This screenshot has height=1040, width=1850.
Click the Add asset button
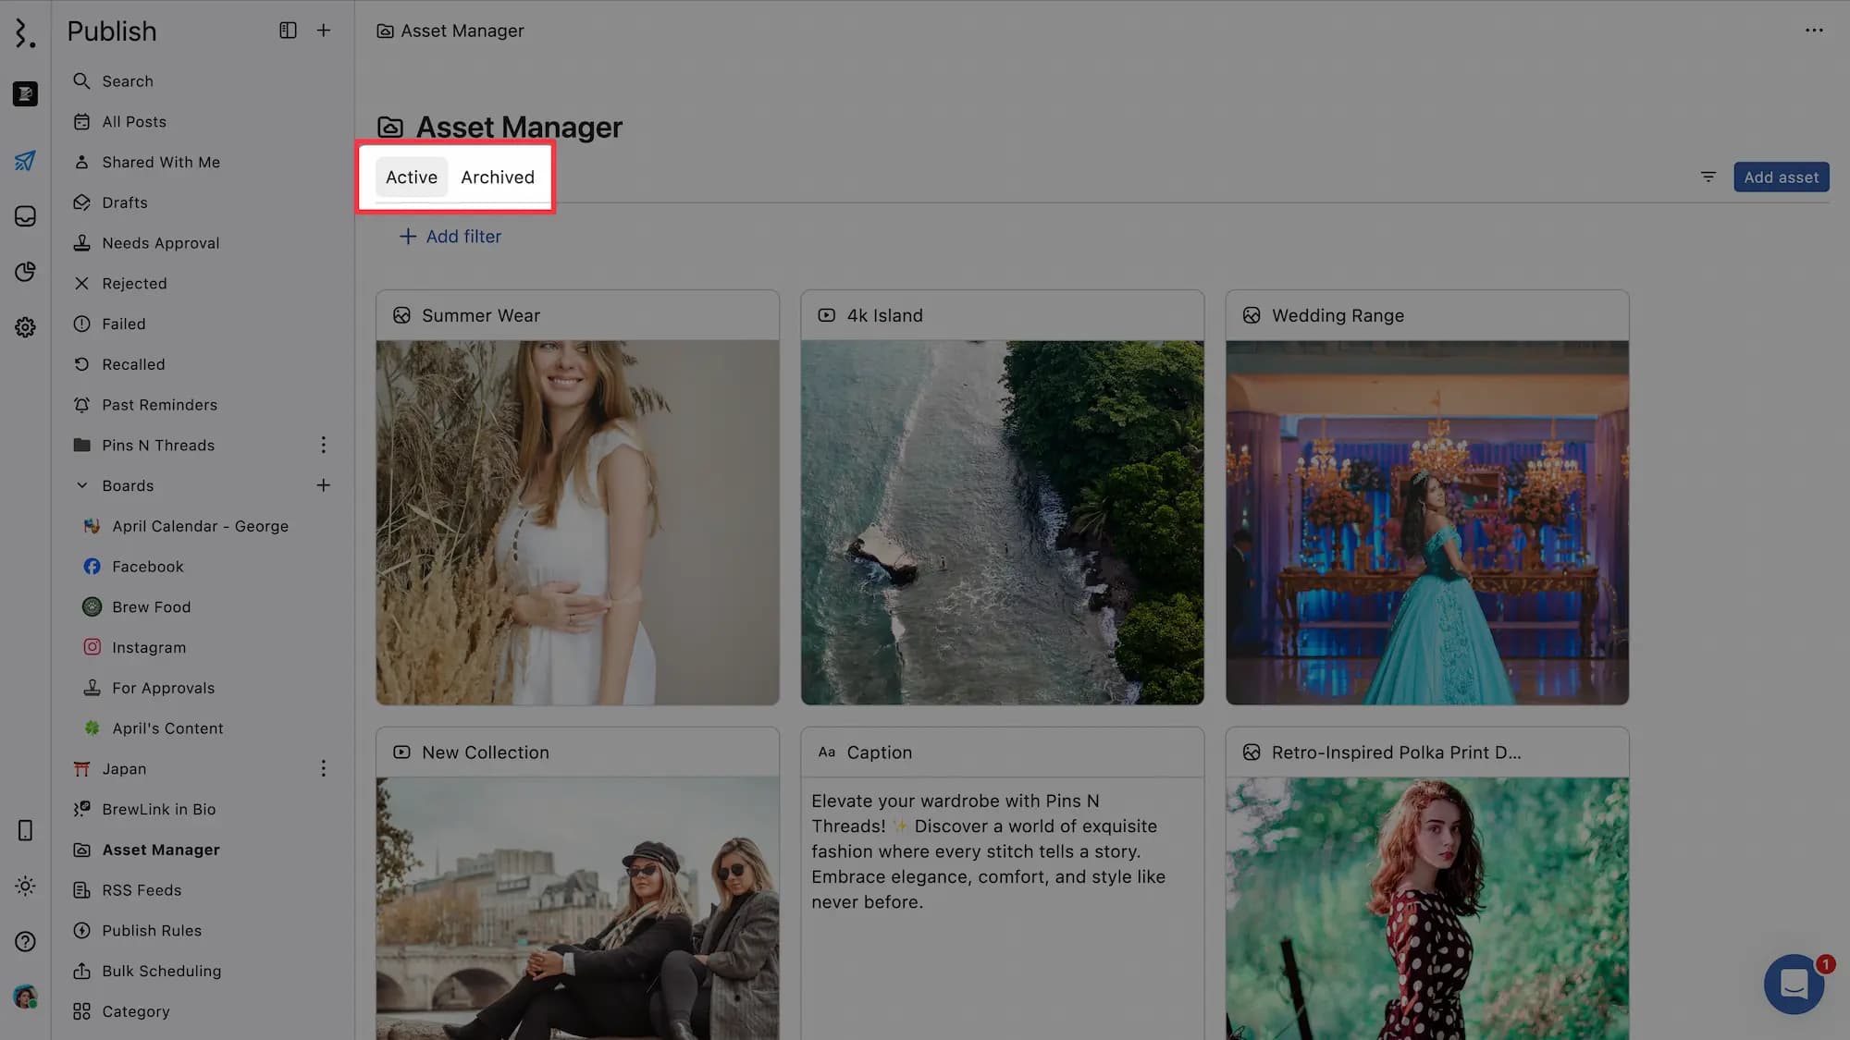(x=1781, y=177)
